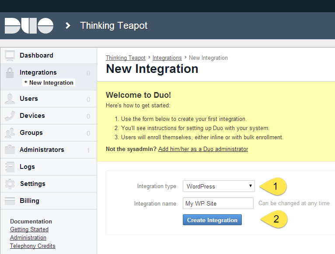The image size is (335, 254).
Task: Go to the Users page
Action: pos(49,99)
